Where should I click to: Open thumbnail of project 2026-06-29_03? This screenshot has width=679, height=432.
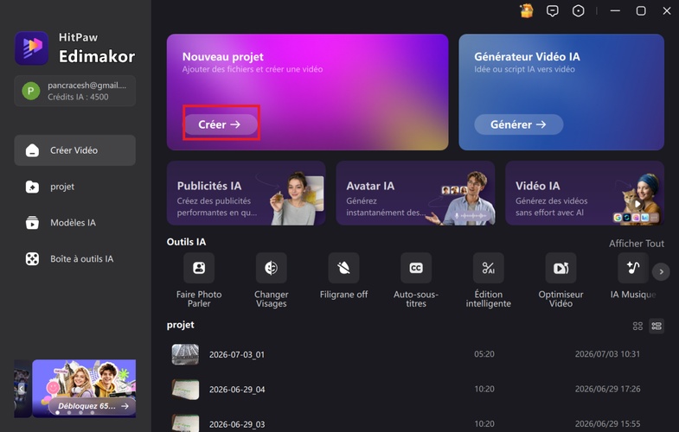(185, 423)
